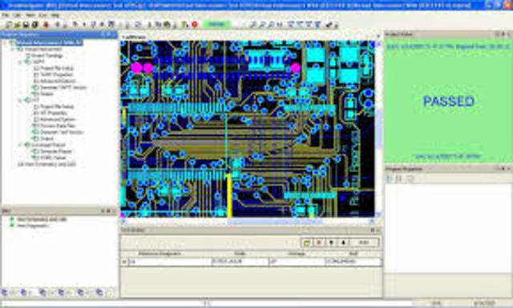Click the green PASSED result panel
Viewport: 513px width, 308px height.
(x=448, y=102)
